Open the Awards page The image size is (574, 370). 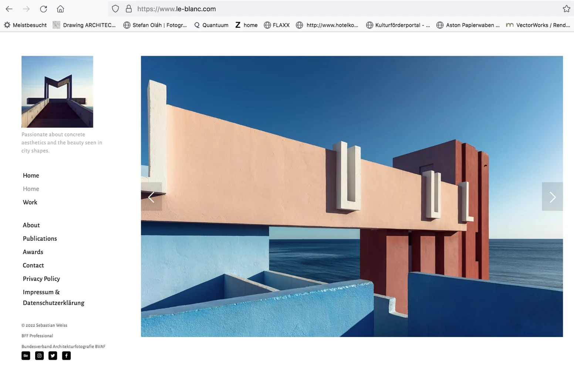pyautogui.click(x=33, y=252)
